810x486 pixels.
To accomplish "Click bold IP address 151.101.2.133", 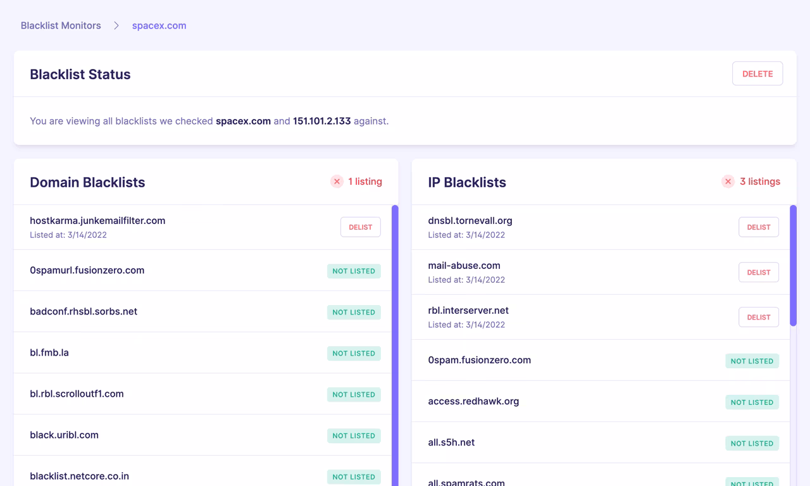I will coord(321,121).
